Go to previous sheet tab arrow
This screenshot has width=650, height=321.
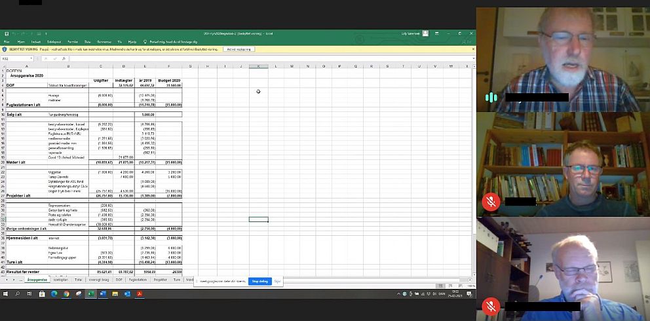pyautogui.click(x=6, y=280)
